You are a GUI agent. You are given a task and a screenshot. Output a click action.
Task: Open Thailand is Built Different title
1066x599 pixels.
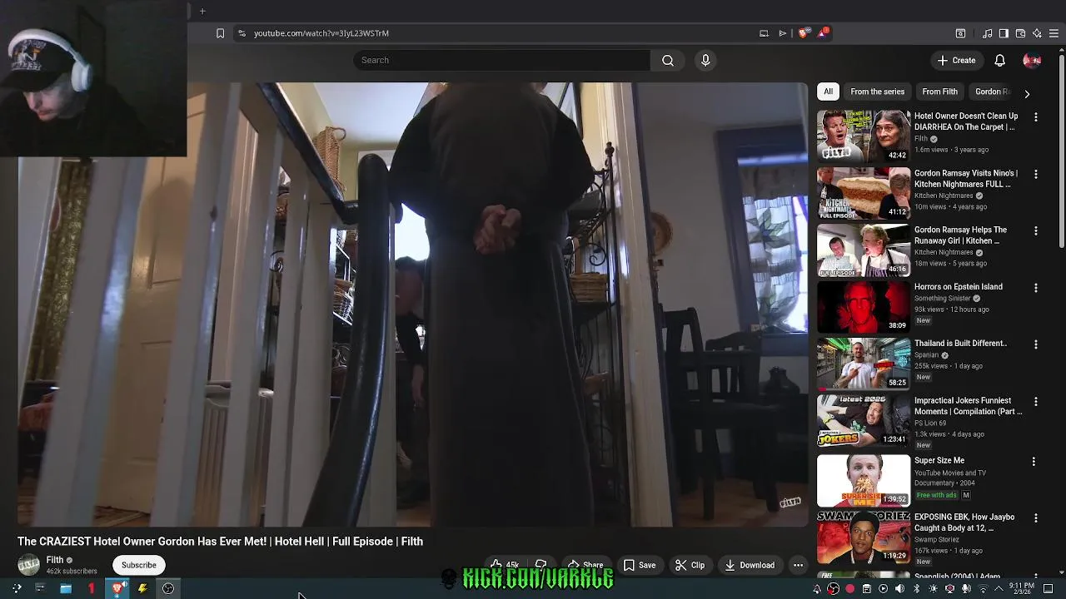(960, 343)
